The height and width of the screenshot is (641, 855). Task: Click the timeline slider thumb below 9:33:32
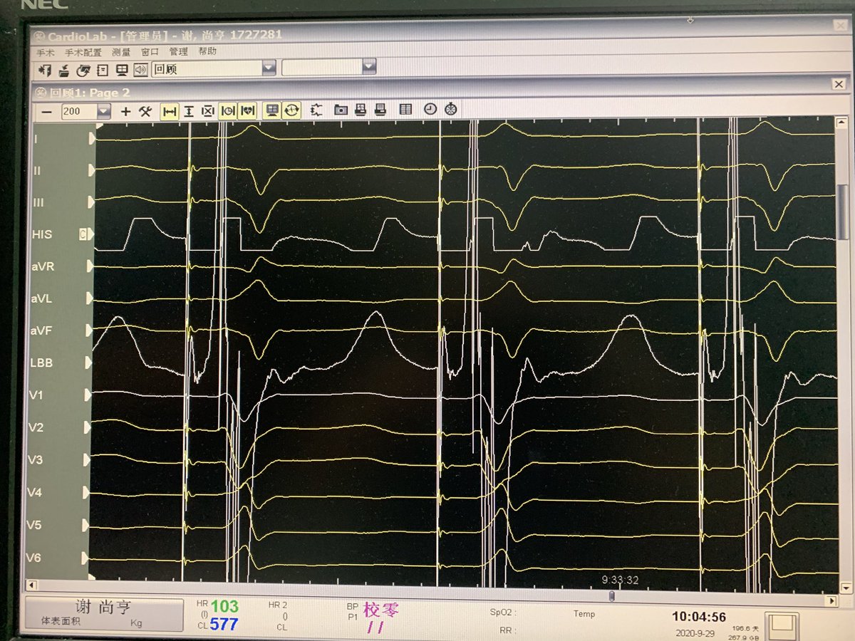(613, 595)
